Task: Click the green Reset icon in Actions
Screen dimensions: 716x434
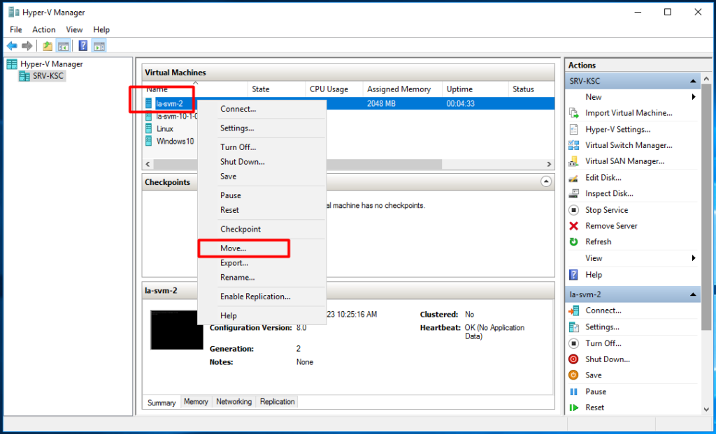Action: coord(573,407)
